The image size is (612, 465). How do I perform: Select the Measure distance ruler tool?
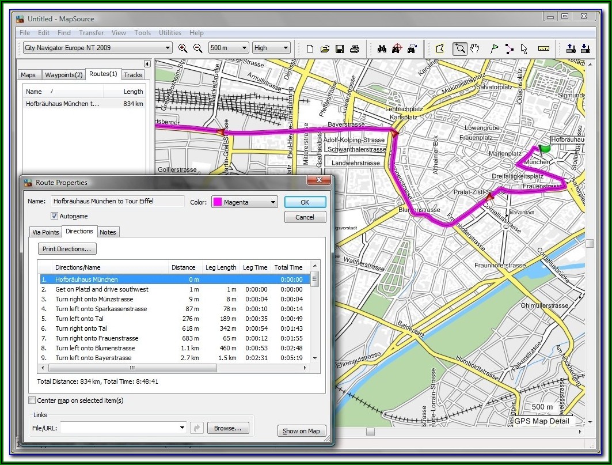(x=543, y=48)
